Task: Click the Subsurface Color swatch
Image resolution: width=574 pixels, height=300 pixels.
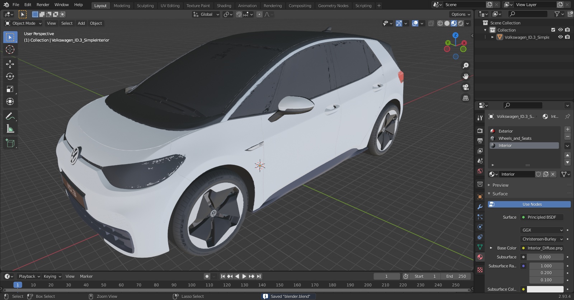Action: coord(545,289)
